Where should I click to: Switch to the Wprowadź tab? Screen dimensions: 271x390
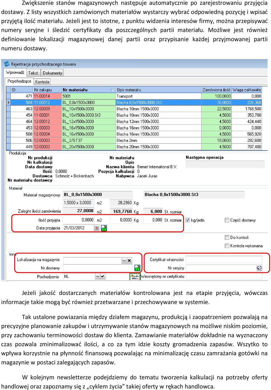pos(15,72)
